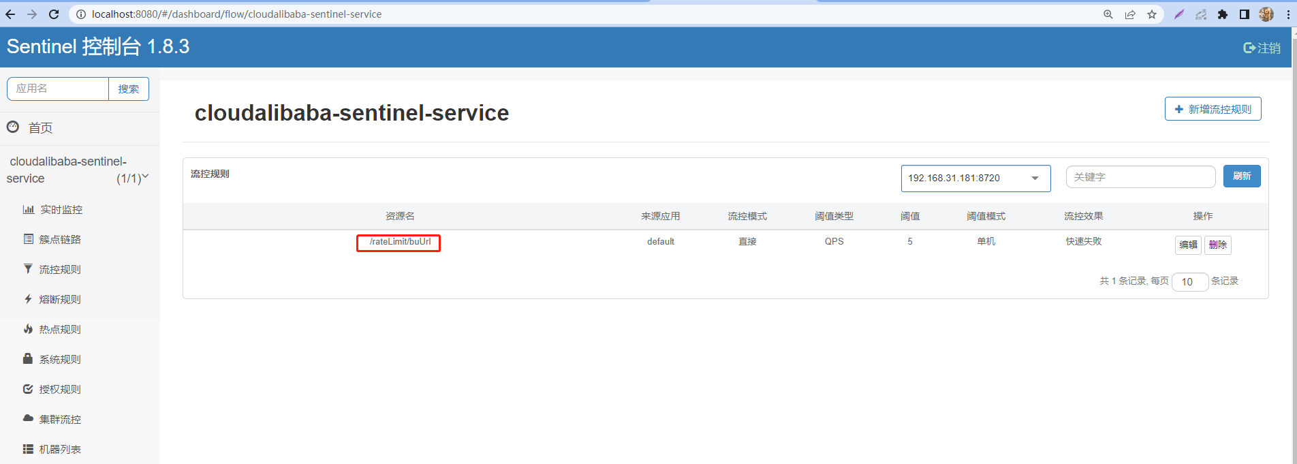Screen dimensions: 1297x464
Task: Click the QPS cell
Action: pyautogui.click(x=834, y=242)
